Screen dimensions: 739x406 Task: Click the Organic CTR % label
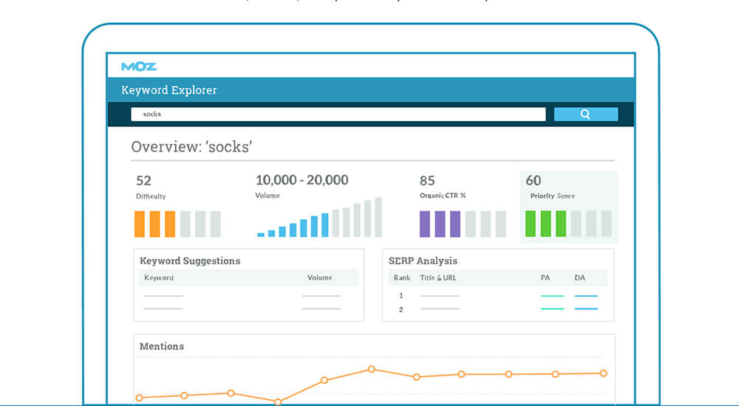tap(443, 196)
